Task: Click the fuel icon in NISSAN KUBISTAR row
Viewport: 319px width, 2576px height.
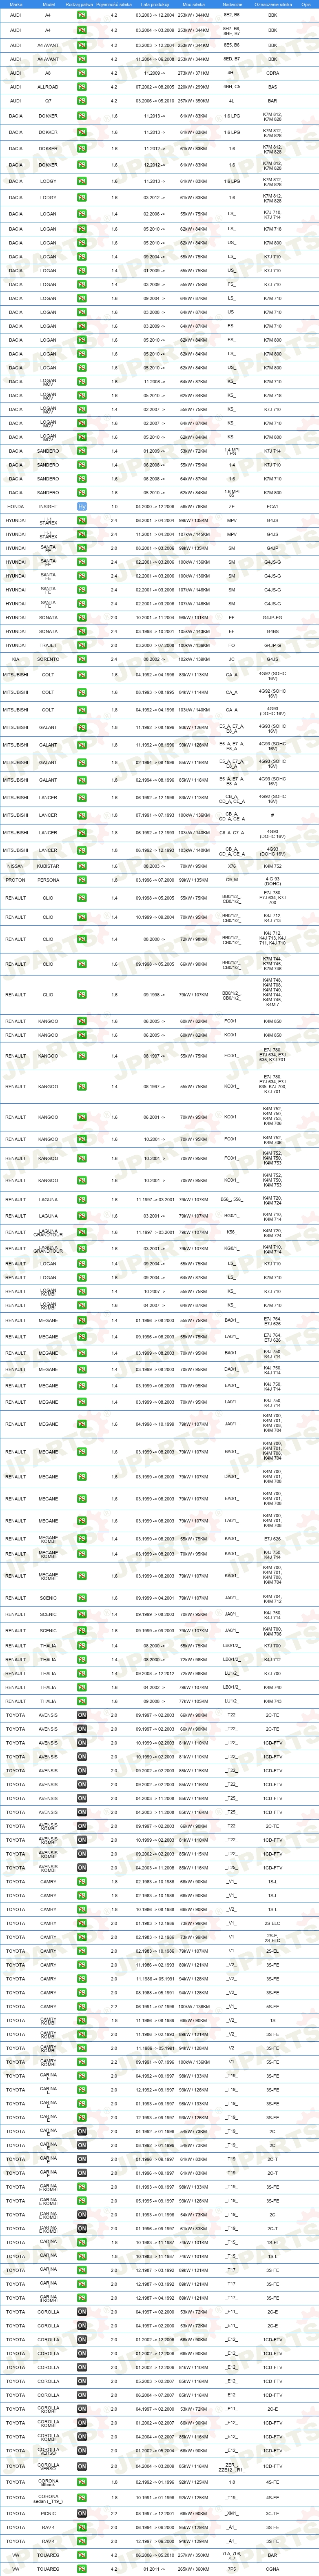Action: coord(82,866)
